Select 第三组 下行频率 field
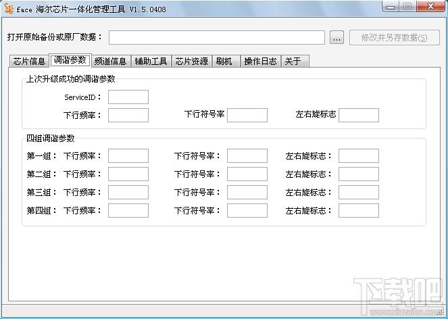The image size is (448, 319). 128,193
